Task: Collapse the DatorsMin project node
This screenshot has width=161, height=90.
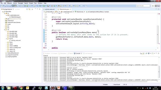Action: point(3,12)
